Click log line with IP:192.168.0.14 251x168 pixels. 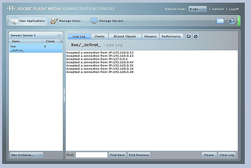(100, 69)
